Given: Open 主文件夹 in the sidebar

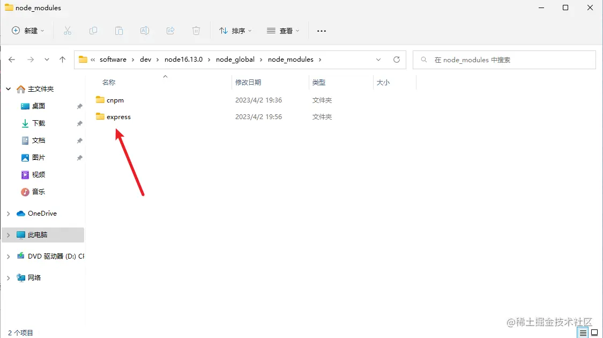Looking at the screenshot, I should pyautogui.click(x=40, y=89).
